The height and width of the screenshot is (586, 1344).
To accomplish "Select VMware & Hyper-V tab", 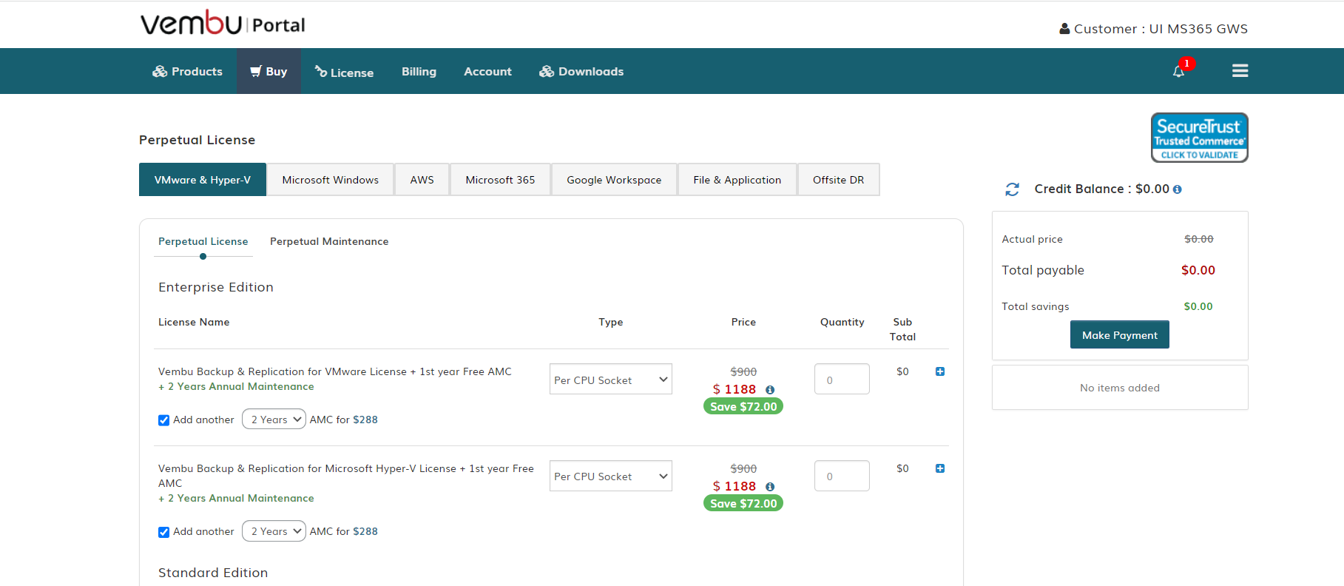I will pos(203,180).
